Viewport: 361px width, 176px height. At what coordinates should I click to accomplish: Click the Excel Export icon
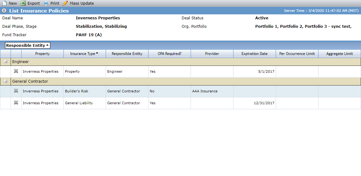click(23, 3)
